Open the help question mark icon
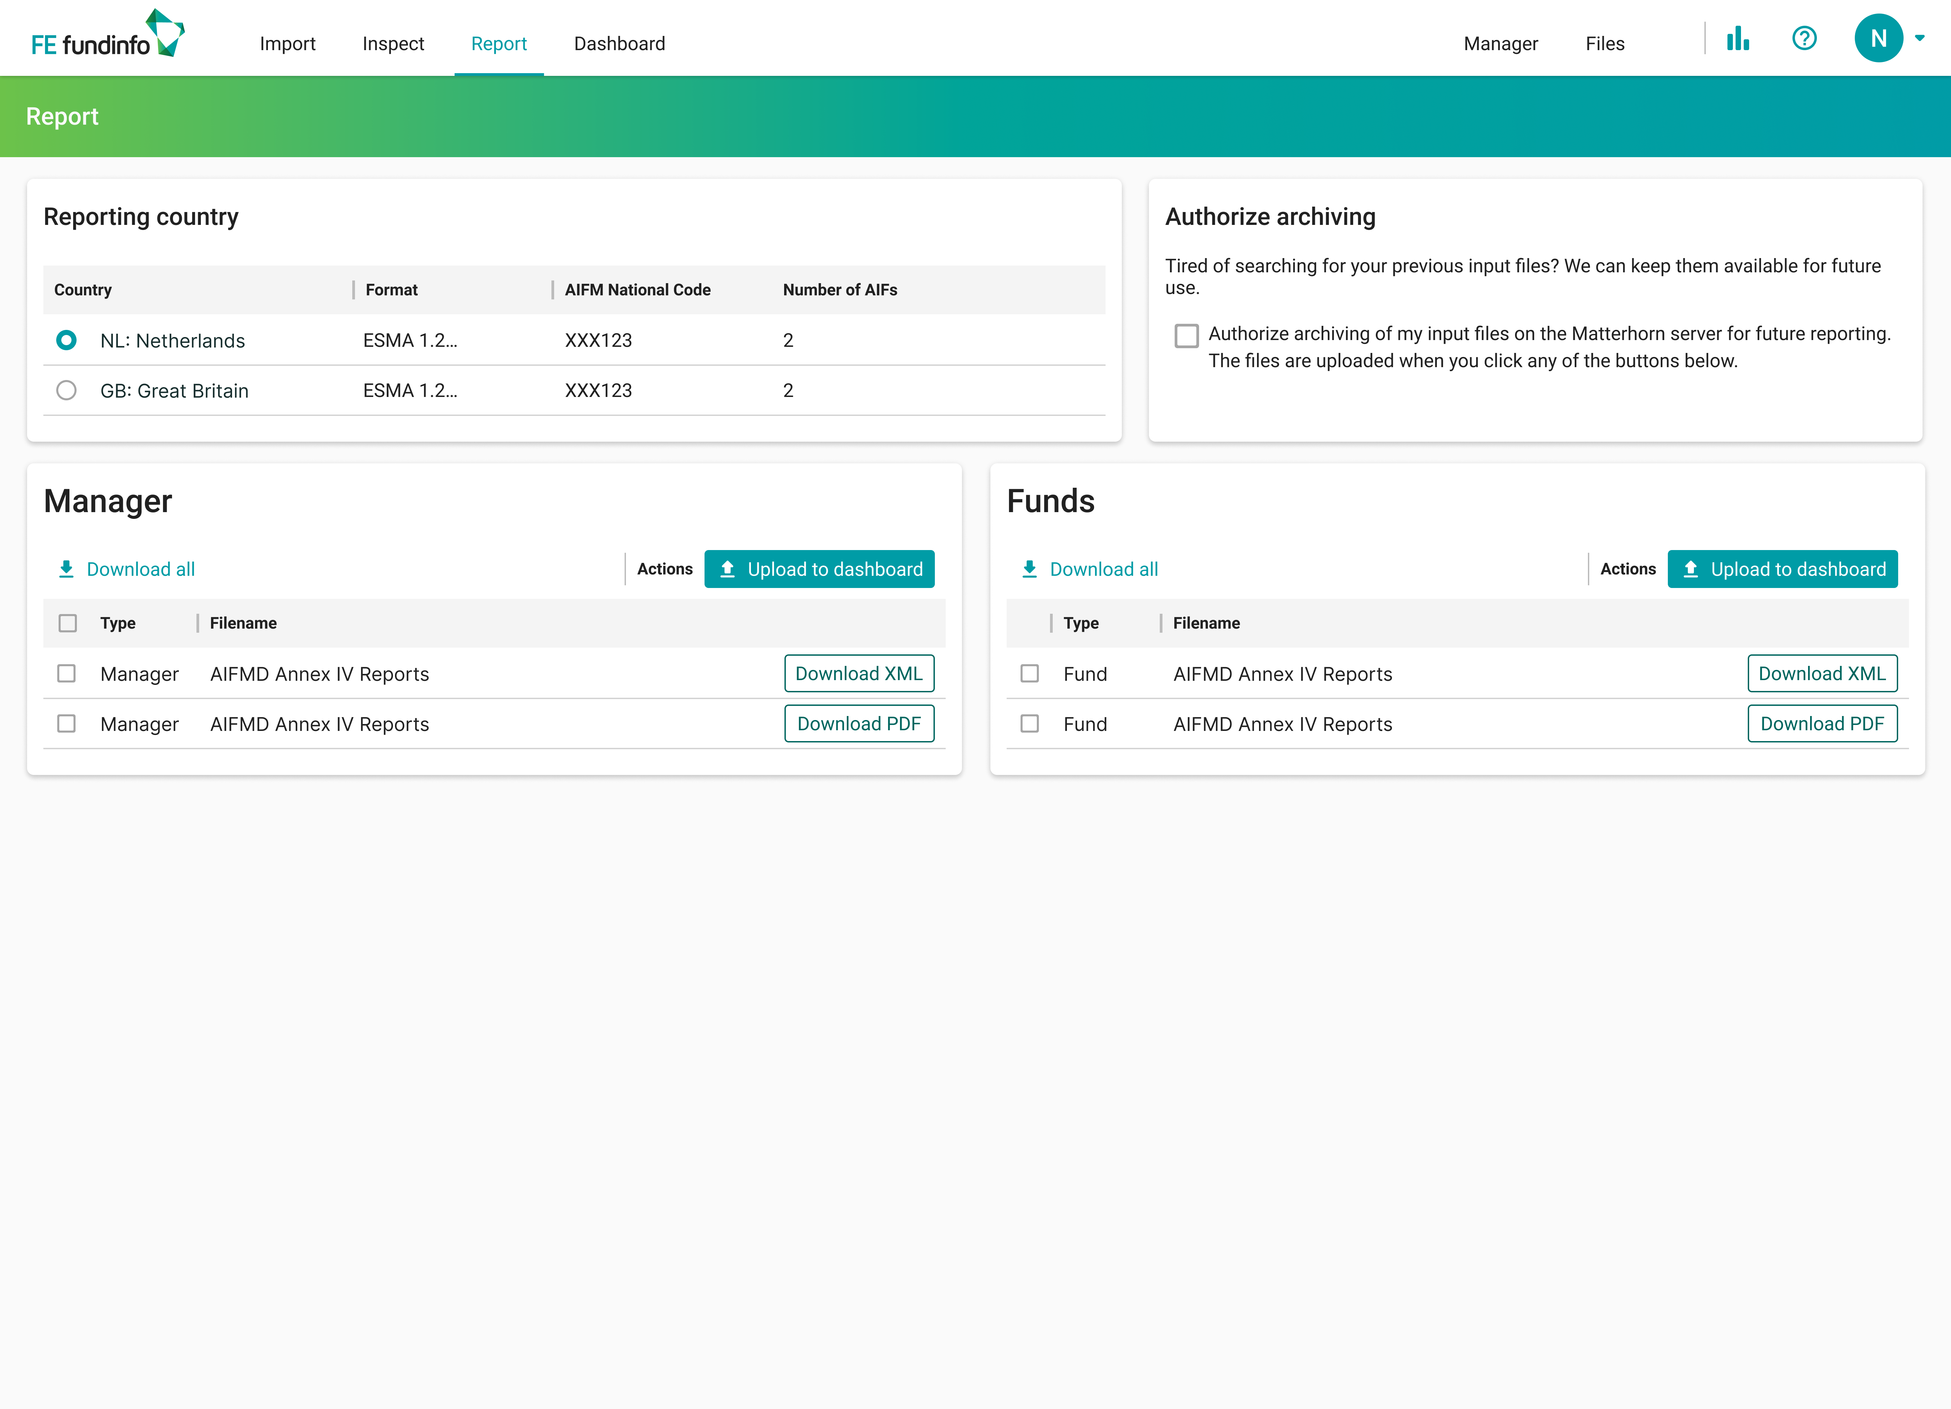The image size is (1951, 1409). (x=1804, y=38)
